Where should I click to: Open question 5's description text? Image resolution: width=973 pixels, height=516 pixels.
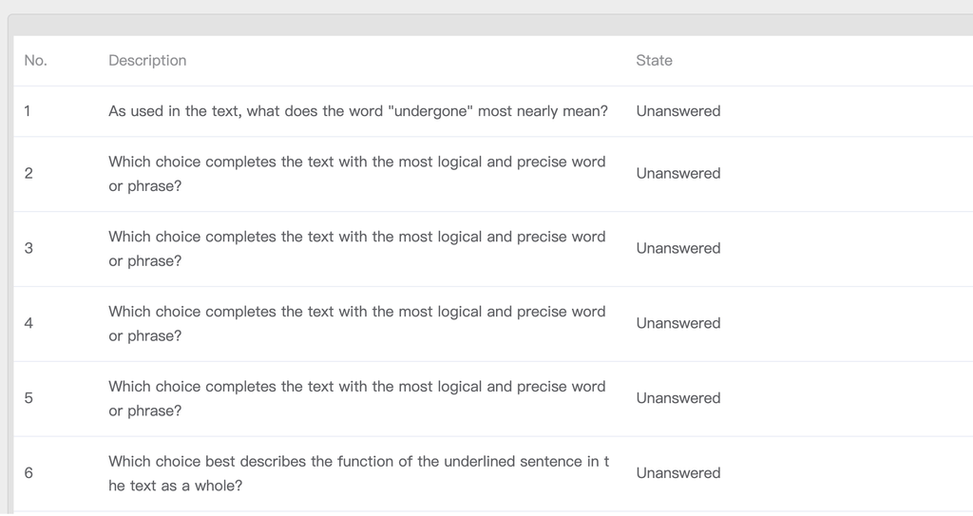point(356,399)
